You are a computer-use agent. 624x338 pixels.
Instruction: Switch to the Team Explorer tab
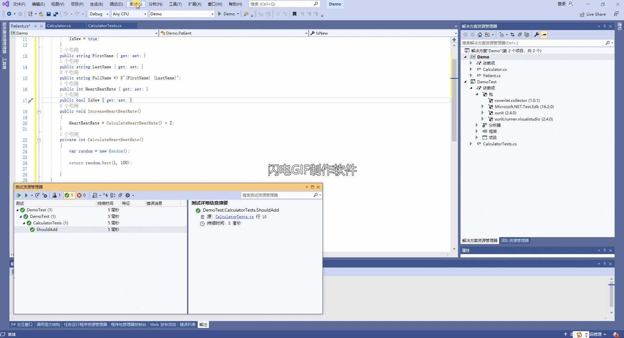(515, 241)
